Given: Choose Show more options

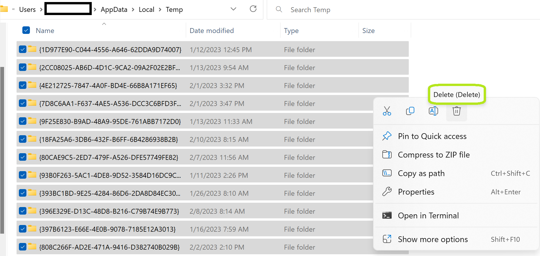Looking at the screenshot, I should [433, 239].
